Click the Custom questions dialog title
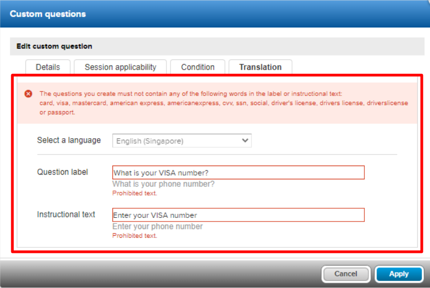Image resolution: width=430 pixels, height=288 pixels. tap(48, 14)
